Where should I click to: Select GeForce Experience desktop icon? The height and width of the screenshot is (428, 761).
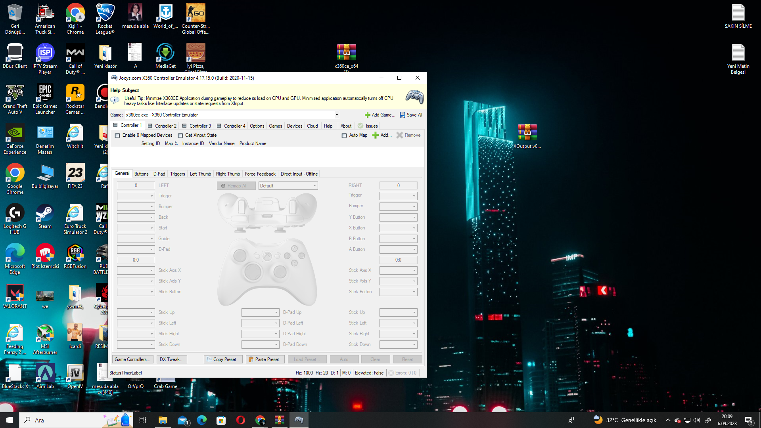15,139
